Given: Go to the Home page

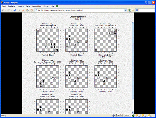Looking at the screenshot, I should (x=32, y=10).
